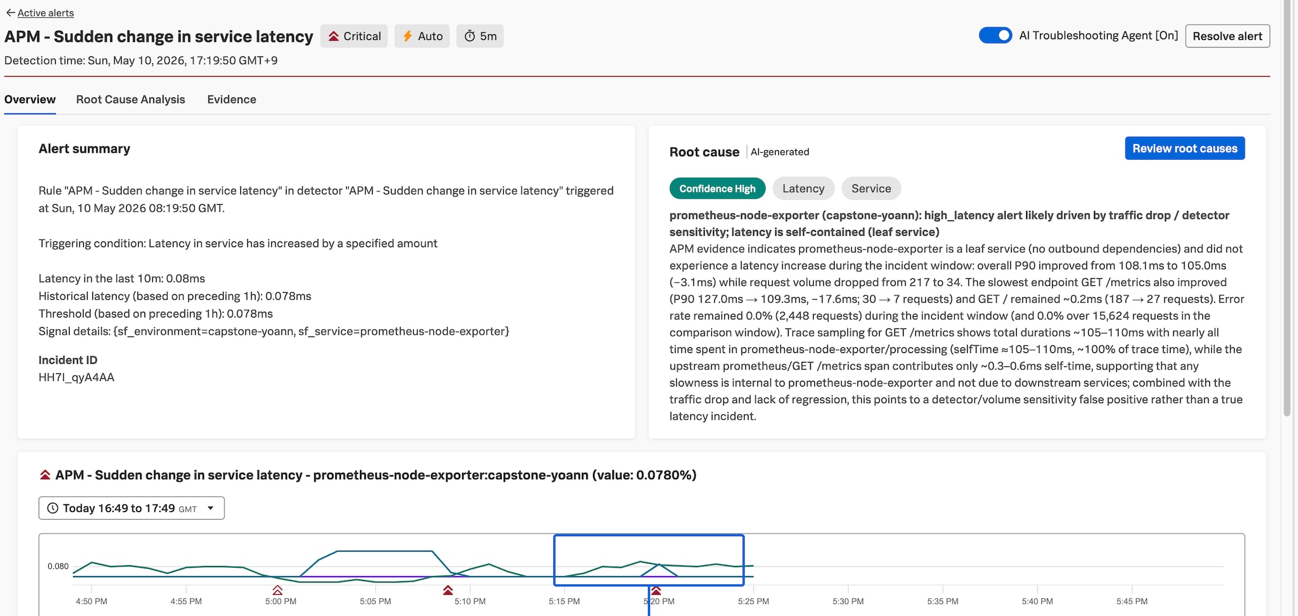
Task: Click Review root causes button
Action: tap(1185, 148)
